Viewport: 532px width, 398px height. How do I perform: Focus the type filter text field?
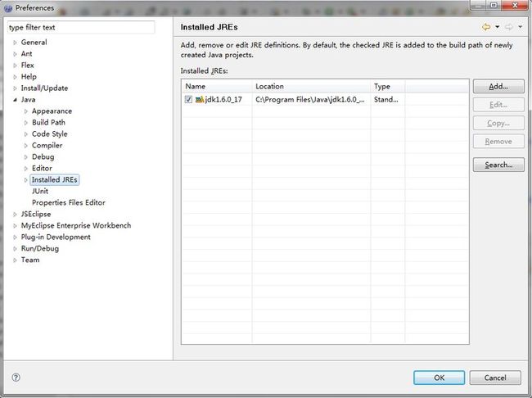coord(81,27)
